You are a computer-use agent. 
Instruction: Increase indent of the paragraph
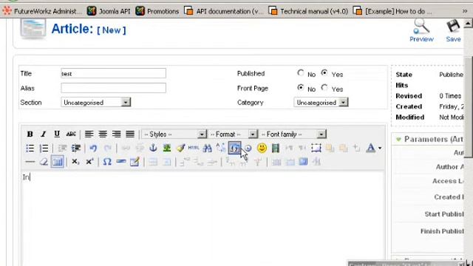76,148
